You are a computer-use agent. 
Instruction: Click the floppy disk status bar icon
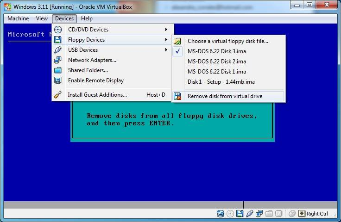240,214
